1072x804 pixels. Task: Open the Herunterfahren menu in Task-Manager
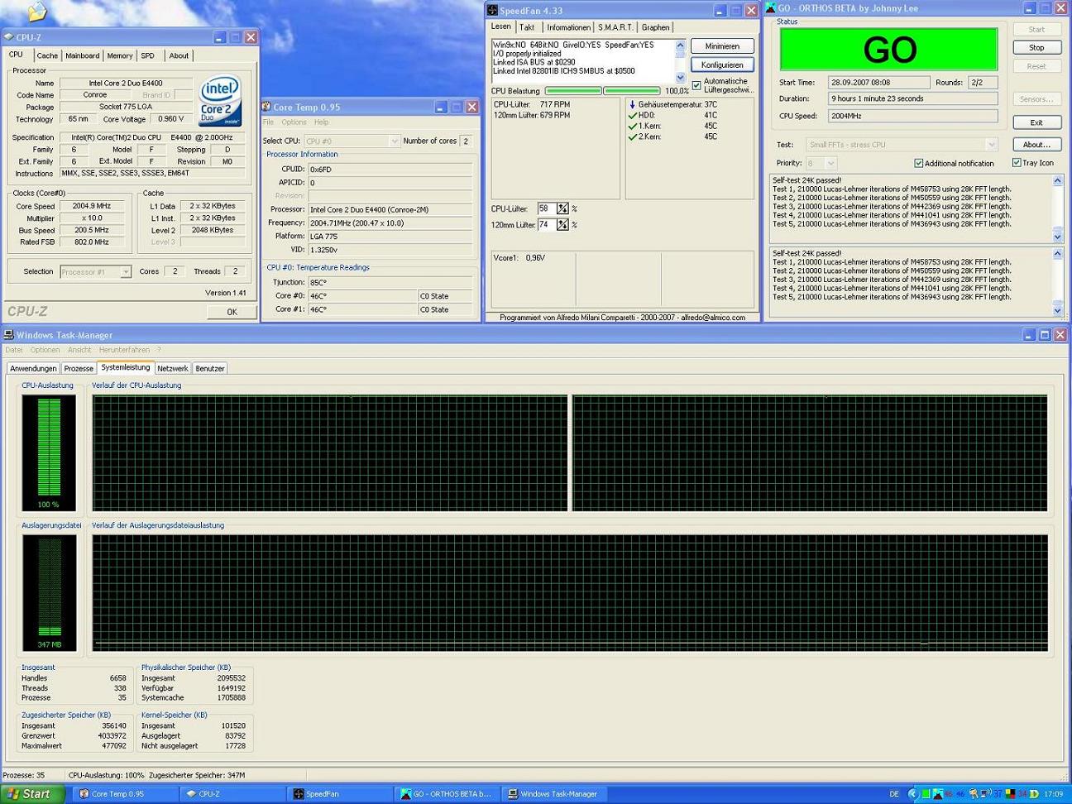[x=124, y=350]
